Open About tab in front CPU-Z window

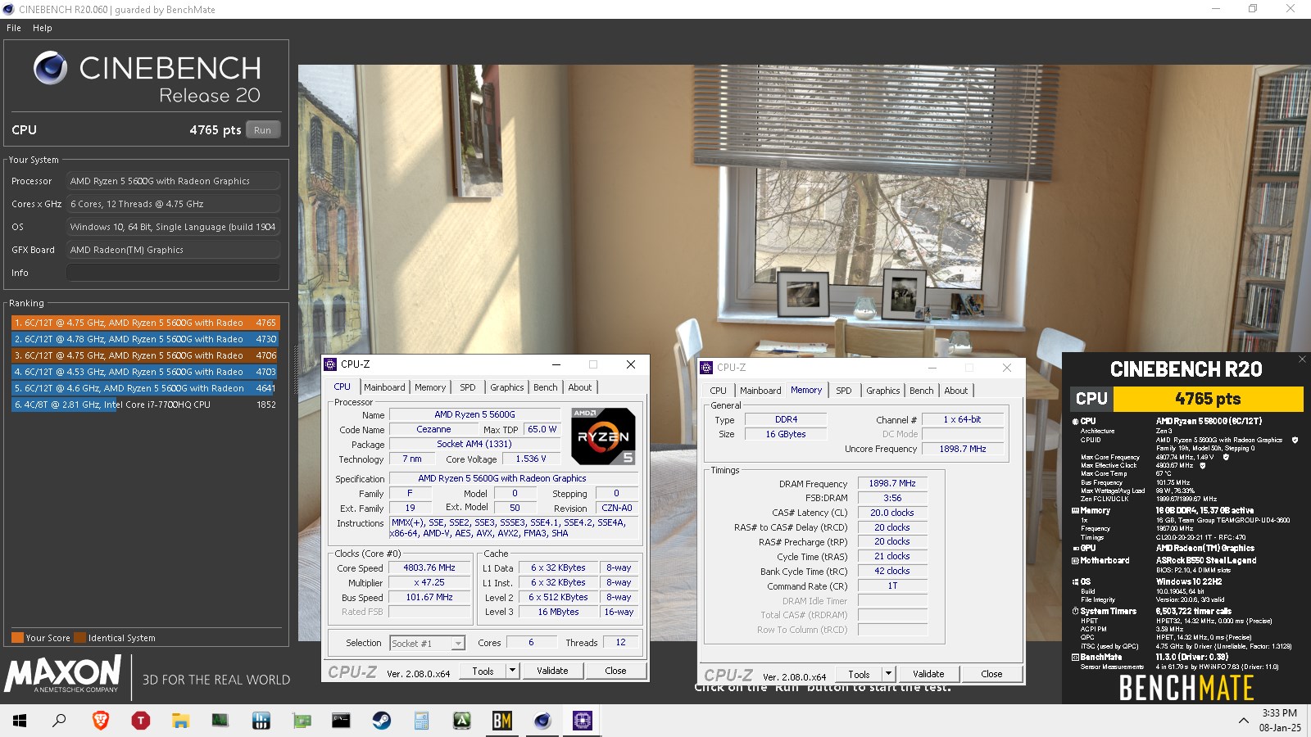(x=580, y=387)
